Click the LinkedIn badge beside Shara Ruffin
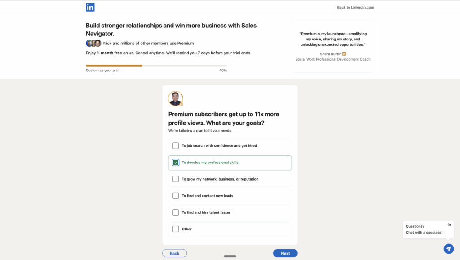The height and width of the screenshot is (260, 460). (x=344, y=54)
